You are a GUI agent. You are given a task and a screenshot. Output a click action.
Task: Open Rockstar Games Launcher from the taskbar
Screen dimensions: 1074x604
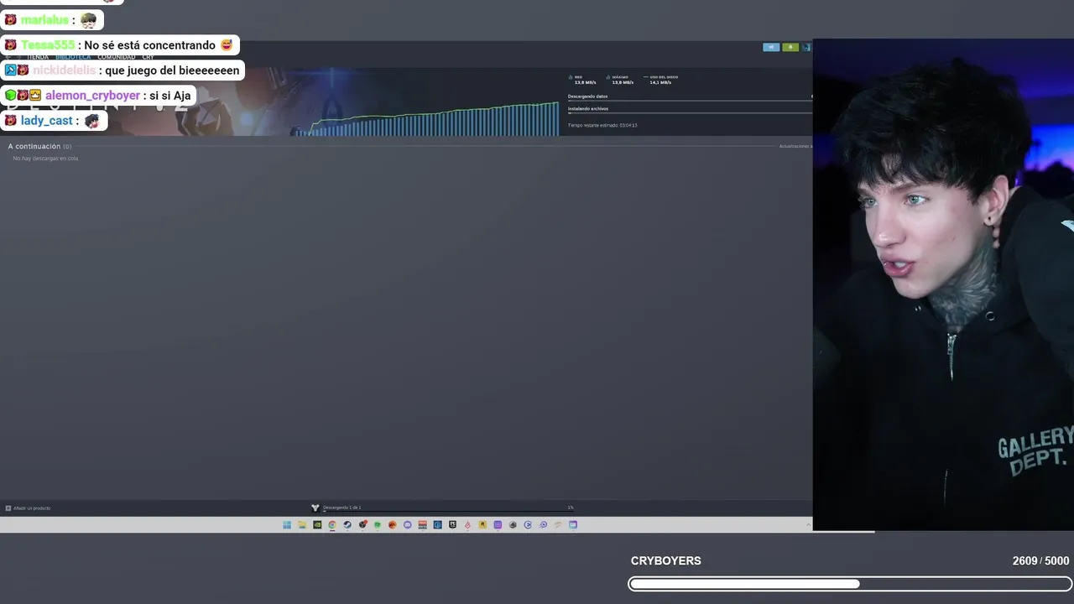pyautogui.click(x=482, y=525)
